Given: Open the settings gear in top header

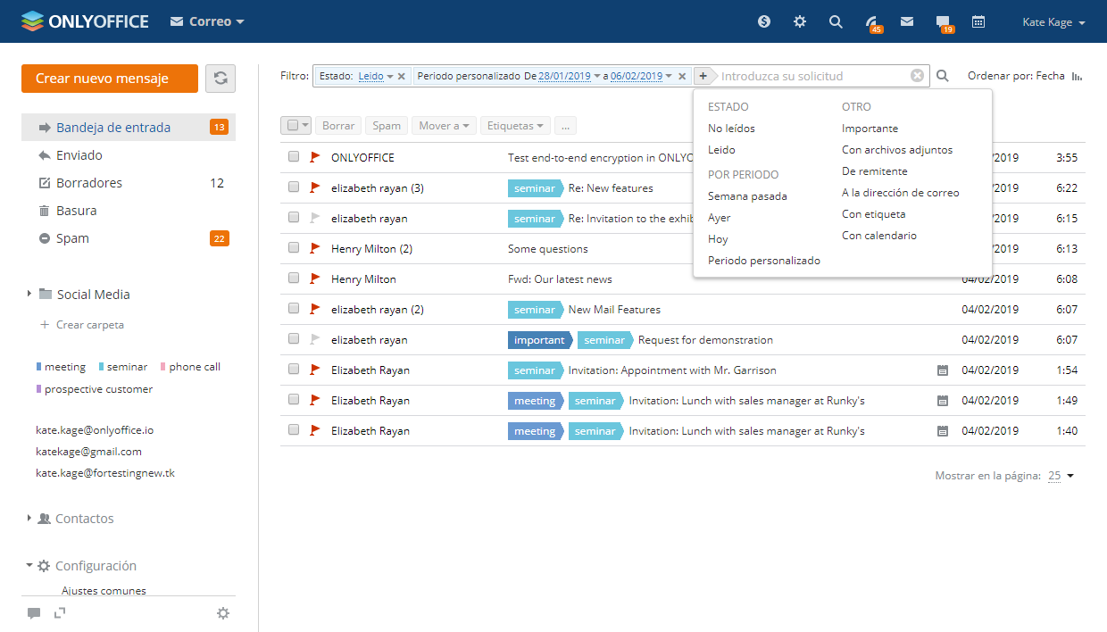Looking at the screenshot, I should coord(800,22).
